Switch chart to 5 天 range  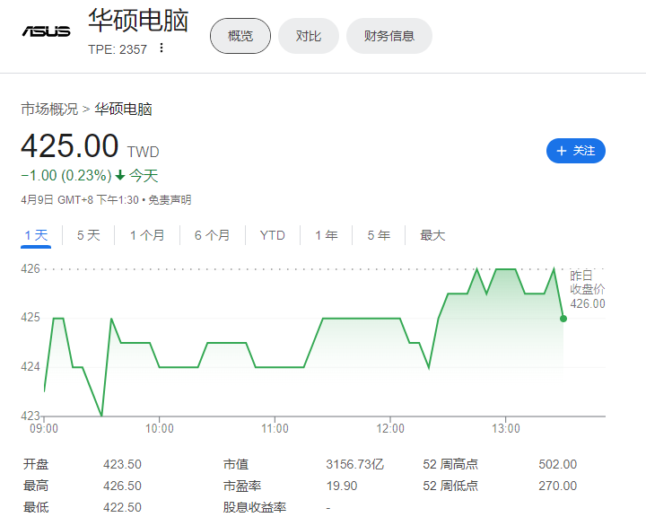(89, 235)
